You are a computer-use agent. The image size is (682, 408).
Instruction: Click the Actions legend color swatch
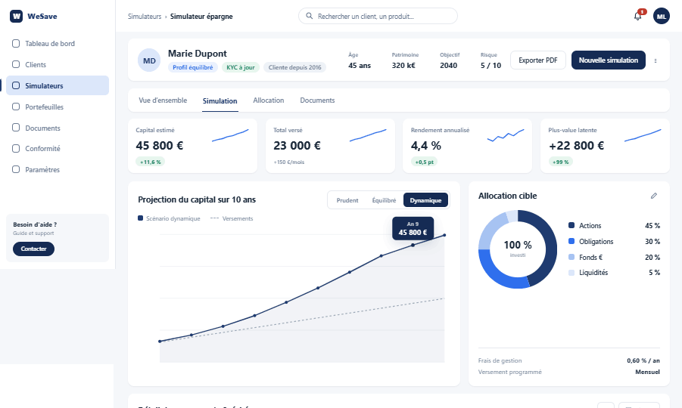point(571,225)
